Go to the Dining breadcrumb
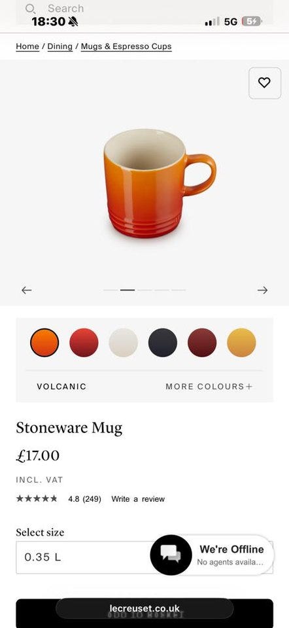Viewport: 289px width, 628px height. 60,46
